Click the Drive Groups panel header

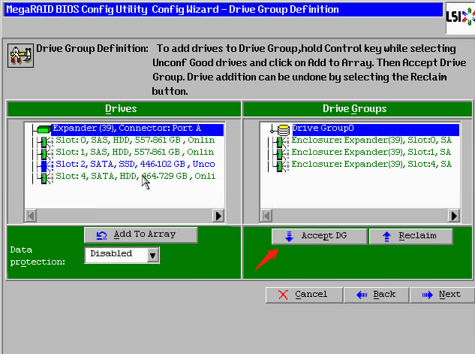coord(358,109)
